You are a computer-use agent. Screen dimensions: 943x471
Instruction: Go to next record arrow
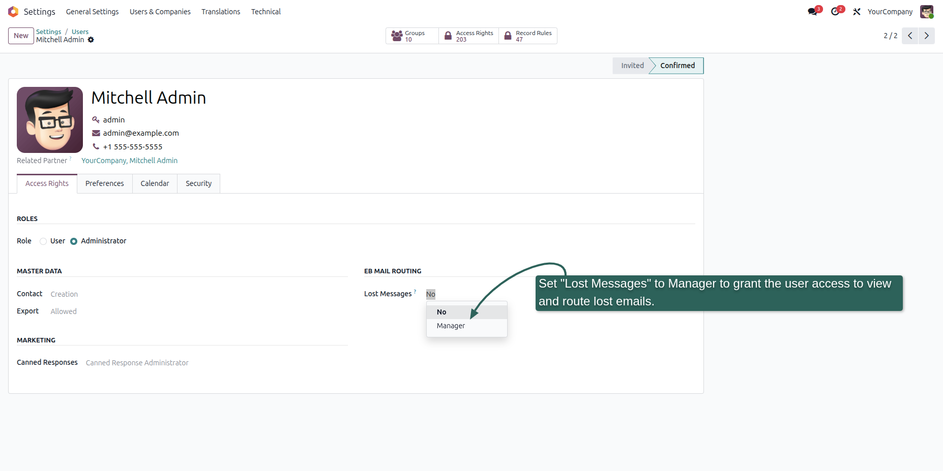(926, 36)
